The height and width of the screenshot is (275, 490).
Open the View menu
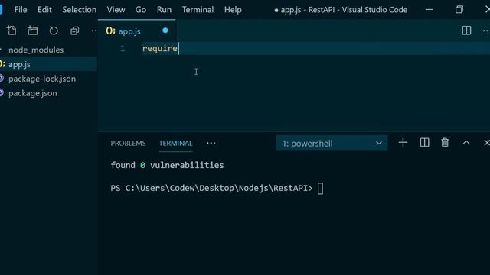(x=116, y=10)
